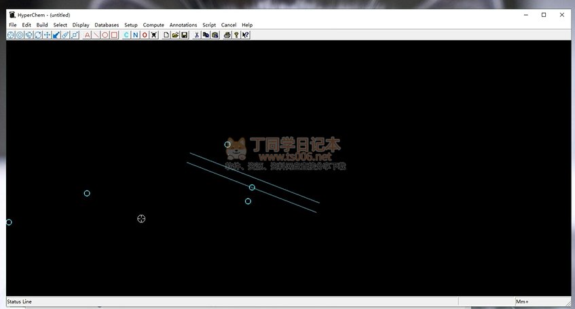Select the Select tool icon
The height and width of the screenshot is (309, 575).
tap(20, 35)
